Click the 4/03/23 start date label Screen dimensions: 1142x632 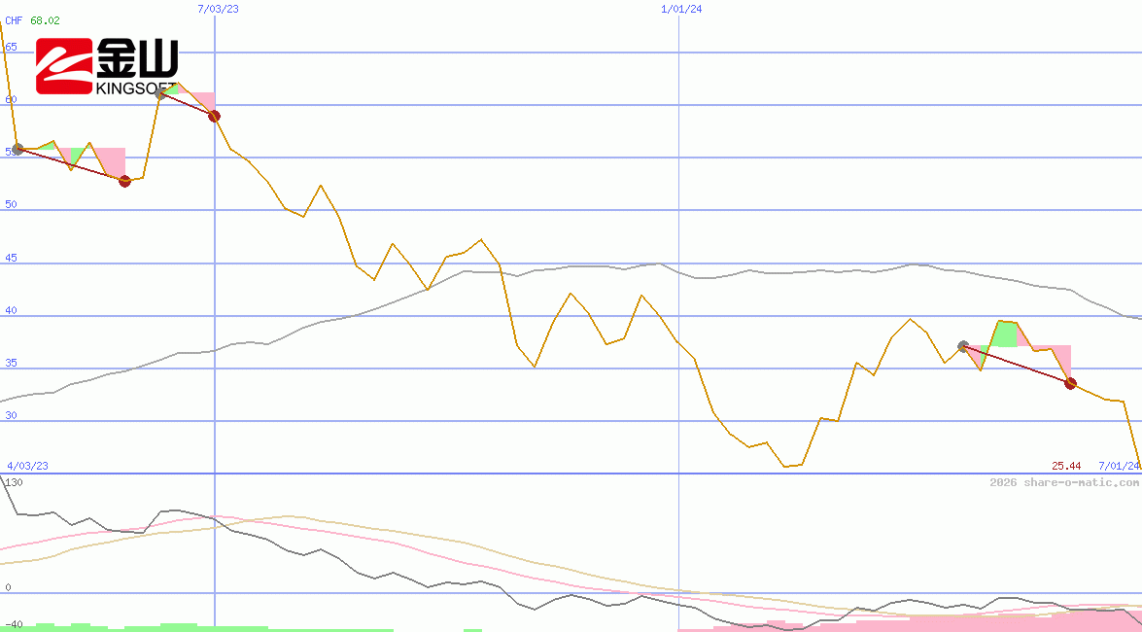27,466
